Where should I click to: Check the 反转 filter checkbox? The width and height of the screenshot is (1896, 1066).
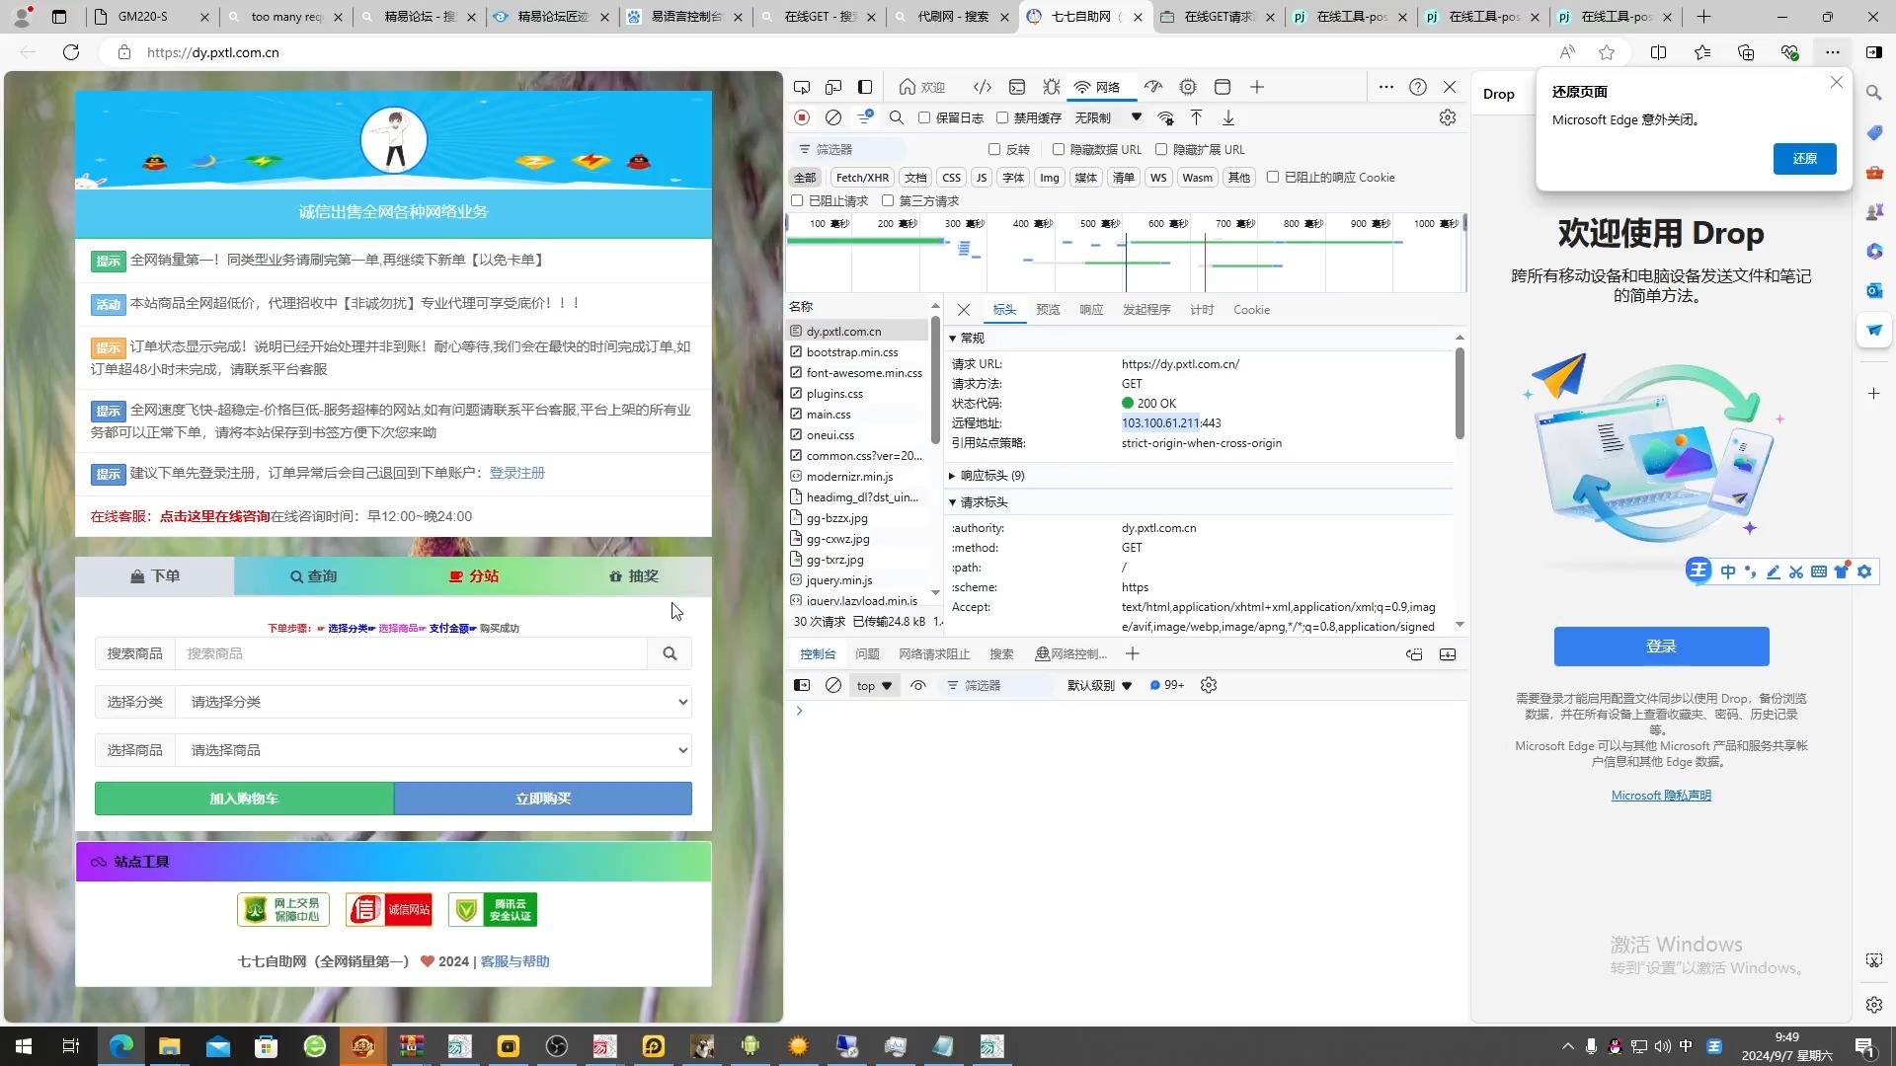[x=994, y=149]
